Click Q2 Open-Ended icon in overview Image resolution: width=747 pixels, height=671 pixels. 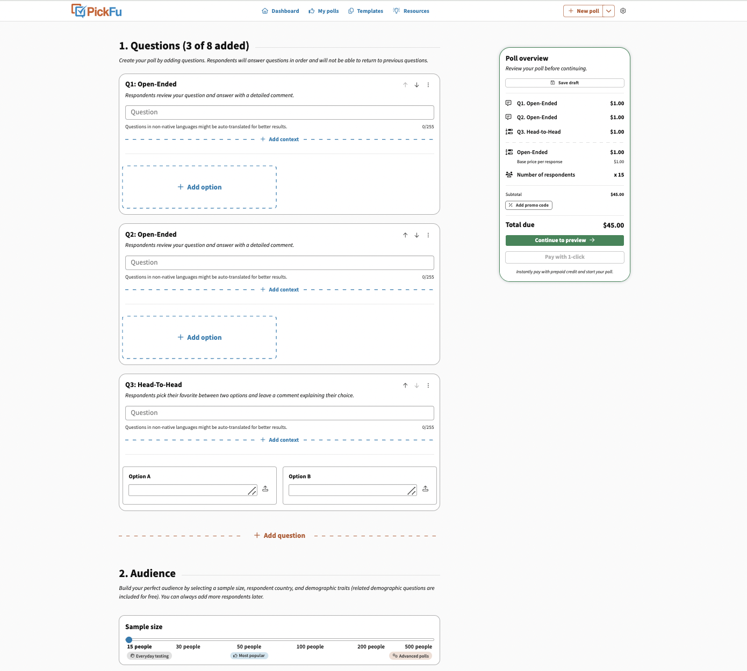508,117
